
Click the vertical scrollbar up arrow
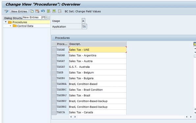pyautogui.click(x=195, y=48)
